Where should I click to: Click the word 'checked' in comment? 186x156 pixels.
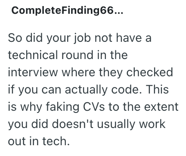149,72
